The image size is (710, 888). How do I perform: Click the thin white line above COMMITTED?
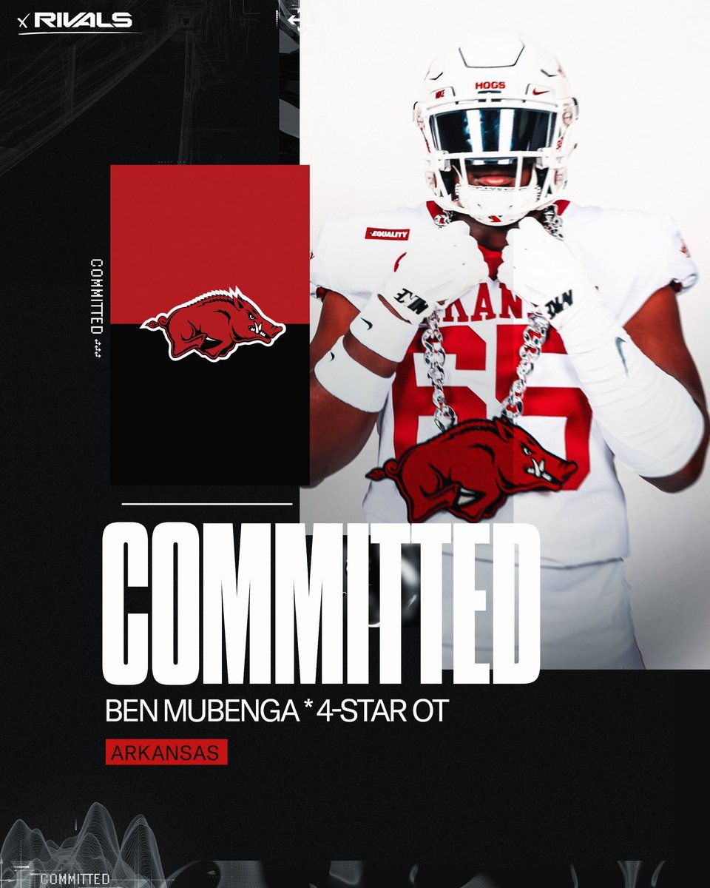[x=207, y=504]
